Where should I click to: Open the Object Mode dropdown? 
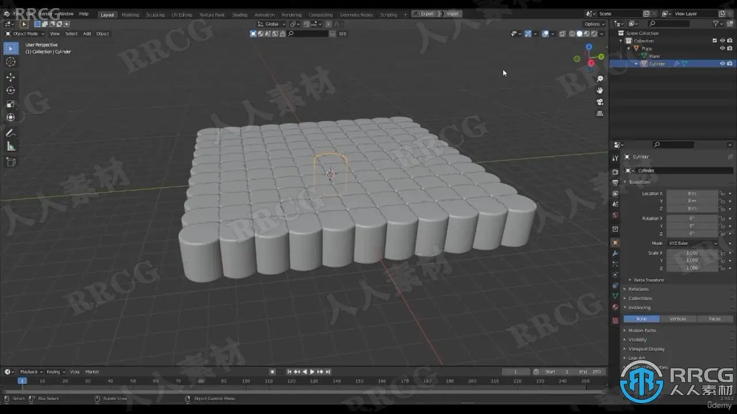25,33
